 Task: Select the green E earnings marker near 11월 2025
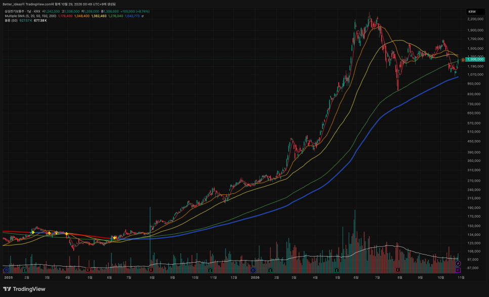pyautogui.click(x=211, y=270)
